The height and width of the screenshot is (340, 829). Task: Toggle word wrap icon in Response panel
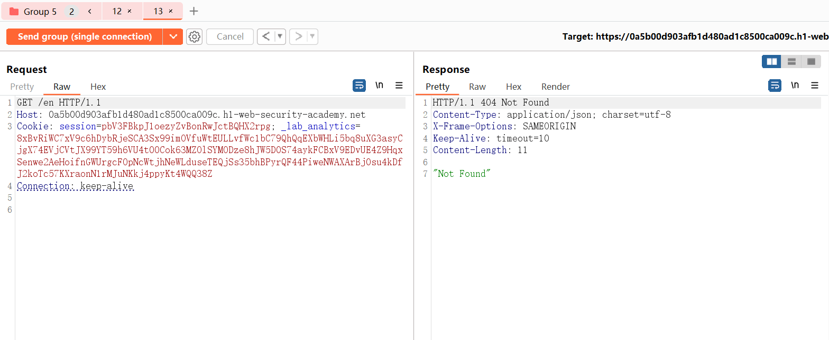click(775, 86)
